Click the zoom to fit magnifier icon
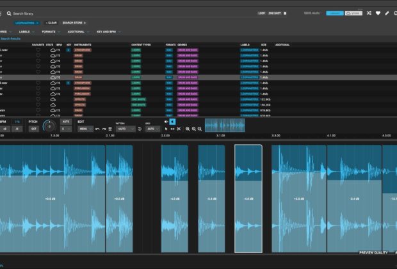 200,129
